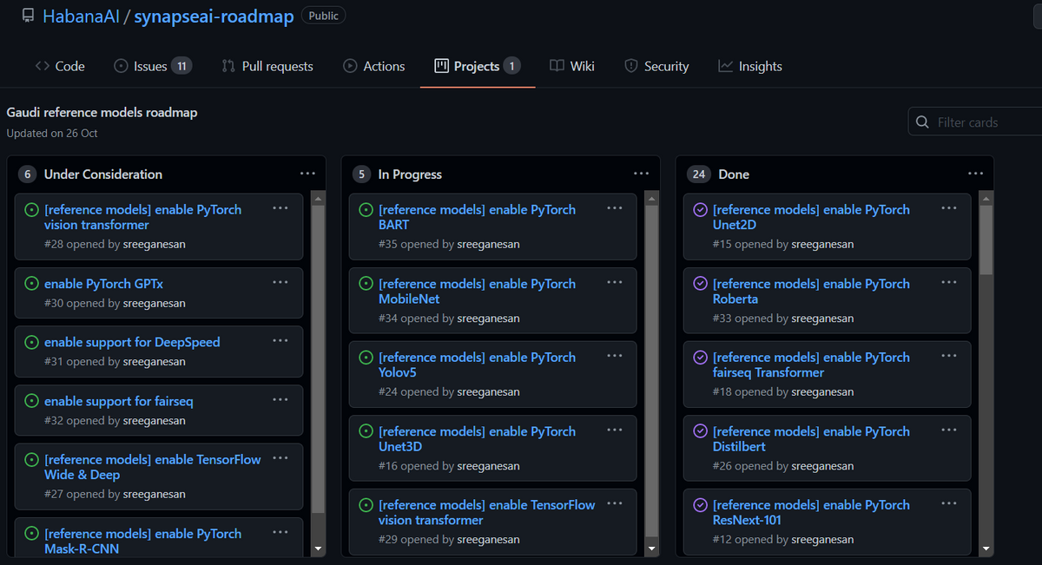Click the search icon in Filter cards box

click(922, 122)
